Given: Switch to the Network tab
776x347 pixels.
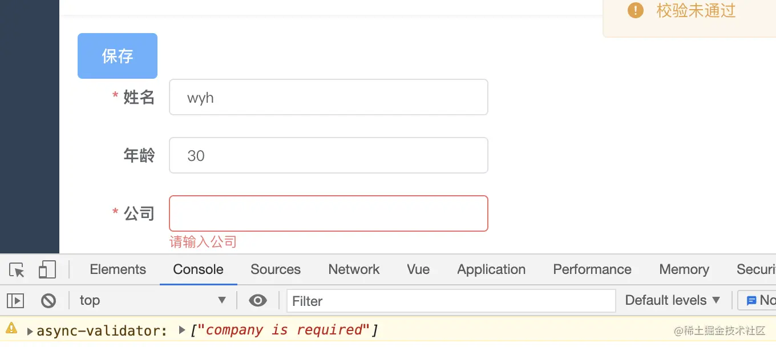Looking at the screenshot, I should point(354,269).
